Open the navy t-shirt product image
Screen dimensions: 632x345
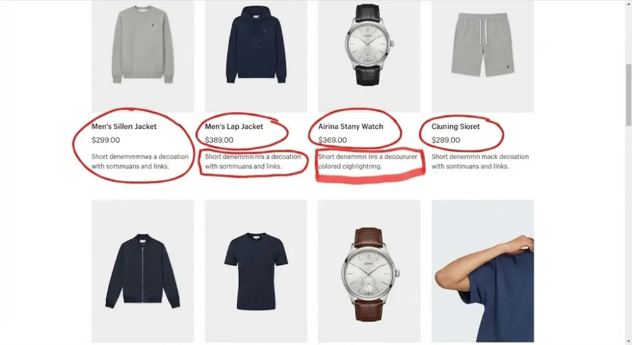point(256,271)
